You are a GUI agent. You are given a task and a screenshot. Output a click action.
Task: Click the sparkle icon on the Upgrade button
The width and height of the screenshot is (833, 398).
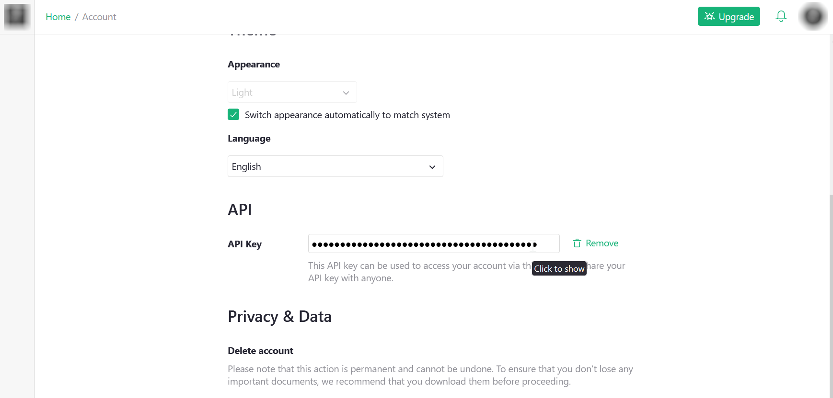click(709, 16)
